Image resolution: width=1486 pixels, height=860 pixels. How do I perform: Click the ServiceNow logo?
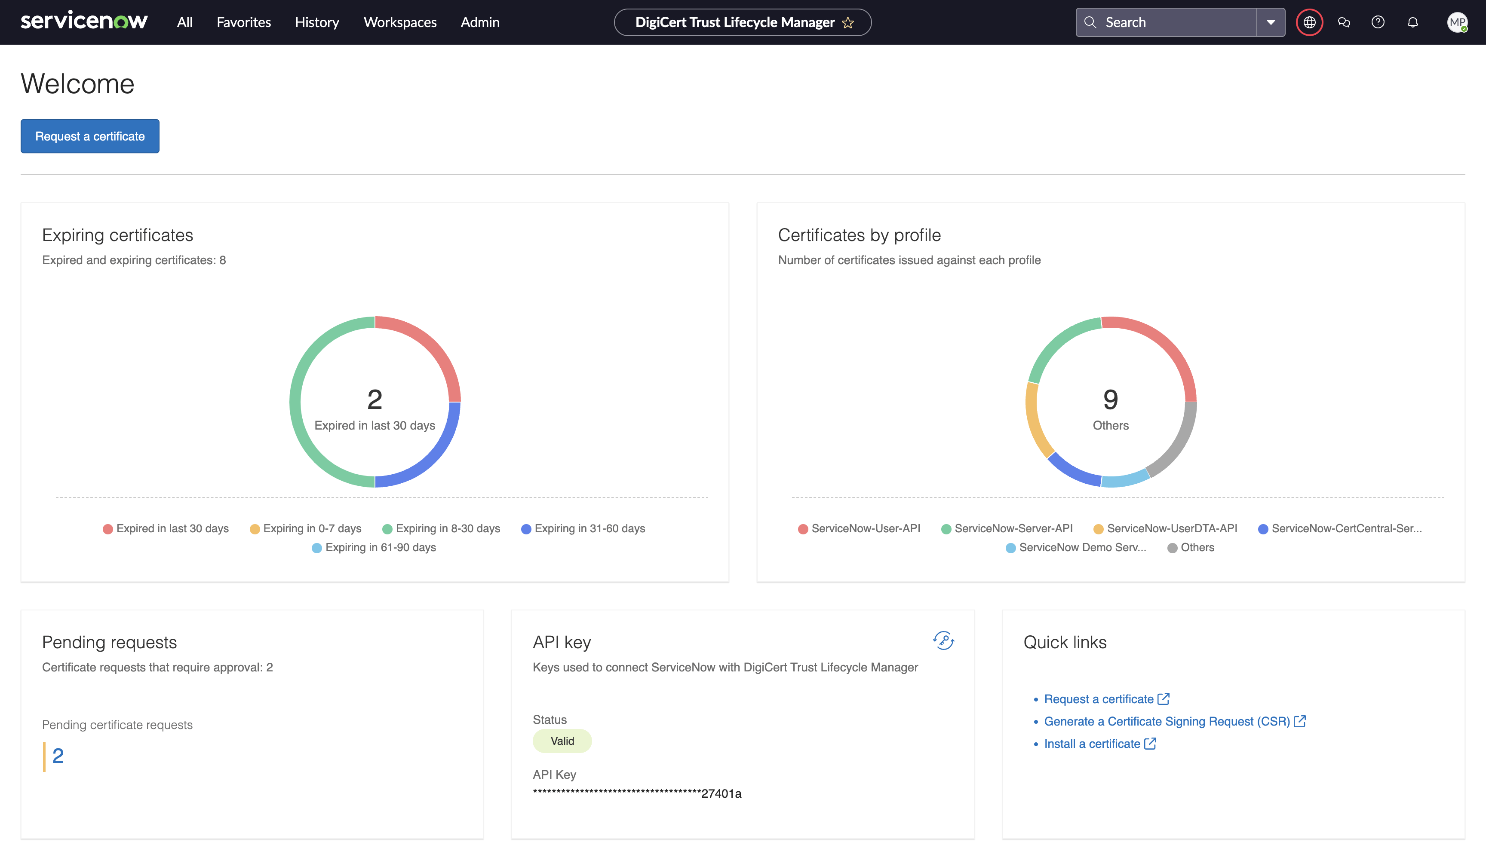click(84, 21)
